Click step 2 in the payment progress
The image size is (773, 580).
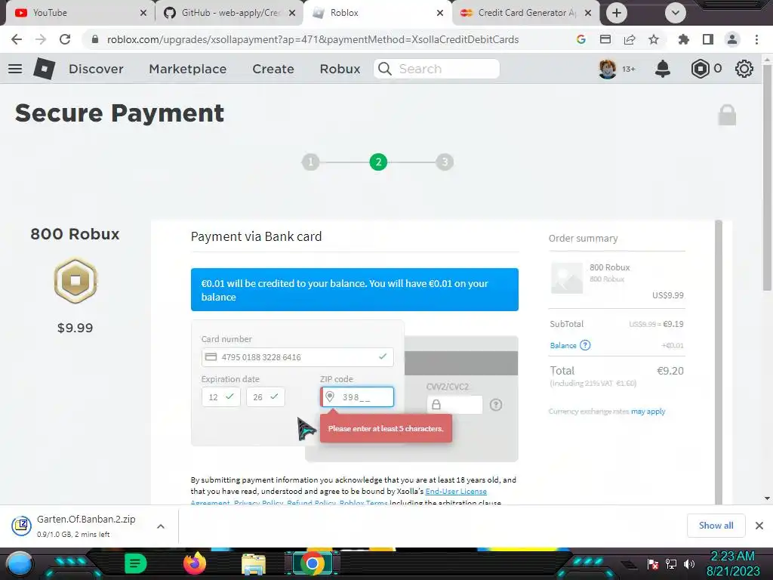coord(378,162)
